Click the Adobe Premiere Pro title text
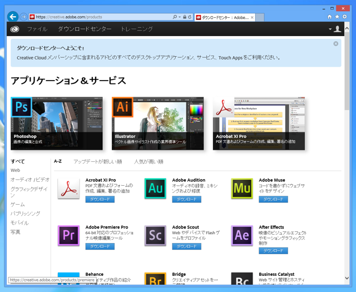Screen dimensions: 356x292 point(107,227)
